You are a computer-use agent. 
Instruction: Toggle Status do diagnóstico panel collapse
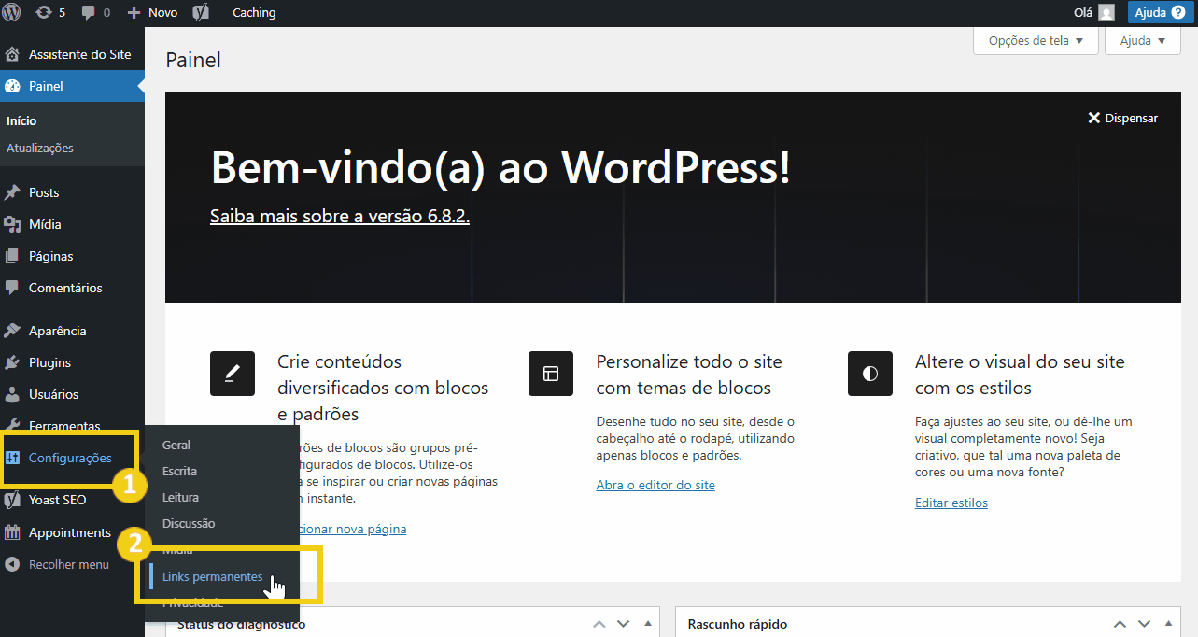point(646,624)
